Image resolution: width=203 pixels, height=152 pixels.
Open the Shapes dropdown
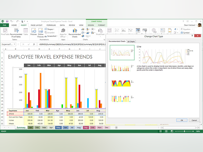point(49,29)
